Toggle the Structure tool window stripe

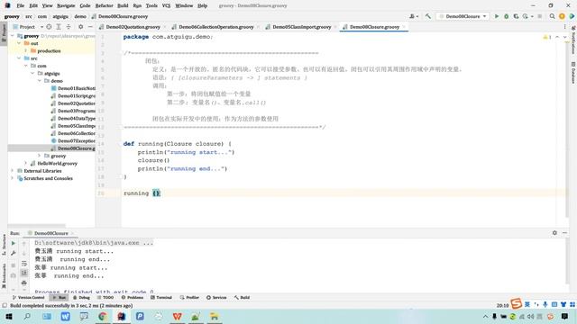(4, 245)
